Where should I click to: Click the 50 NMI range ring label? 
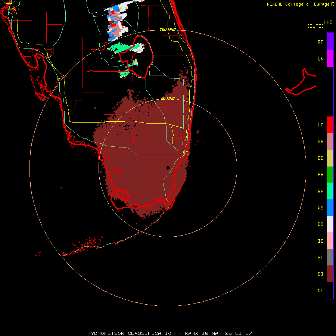(x=168, y=99)
